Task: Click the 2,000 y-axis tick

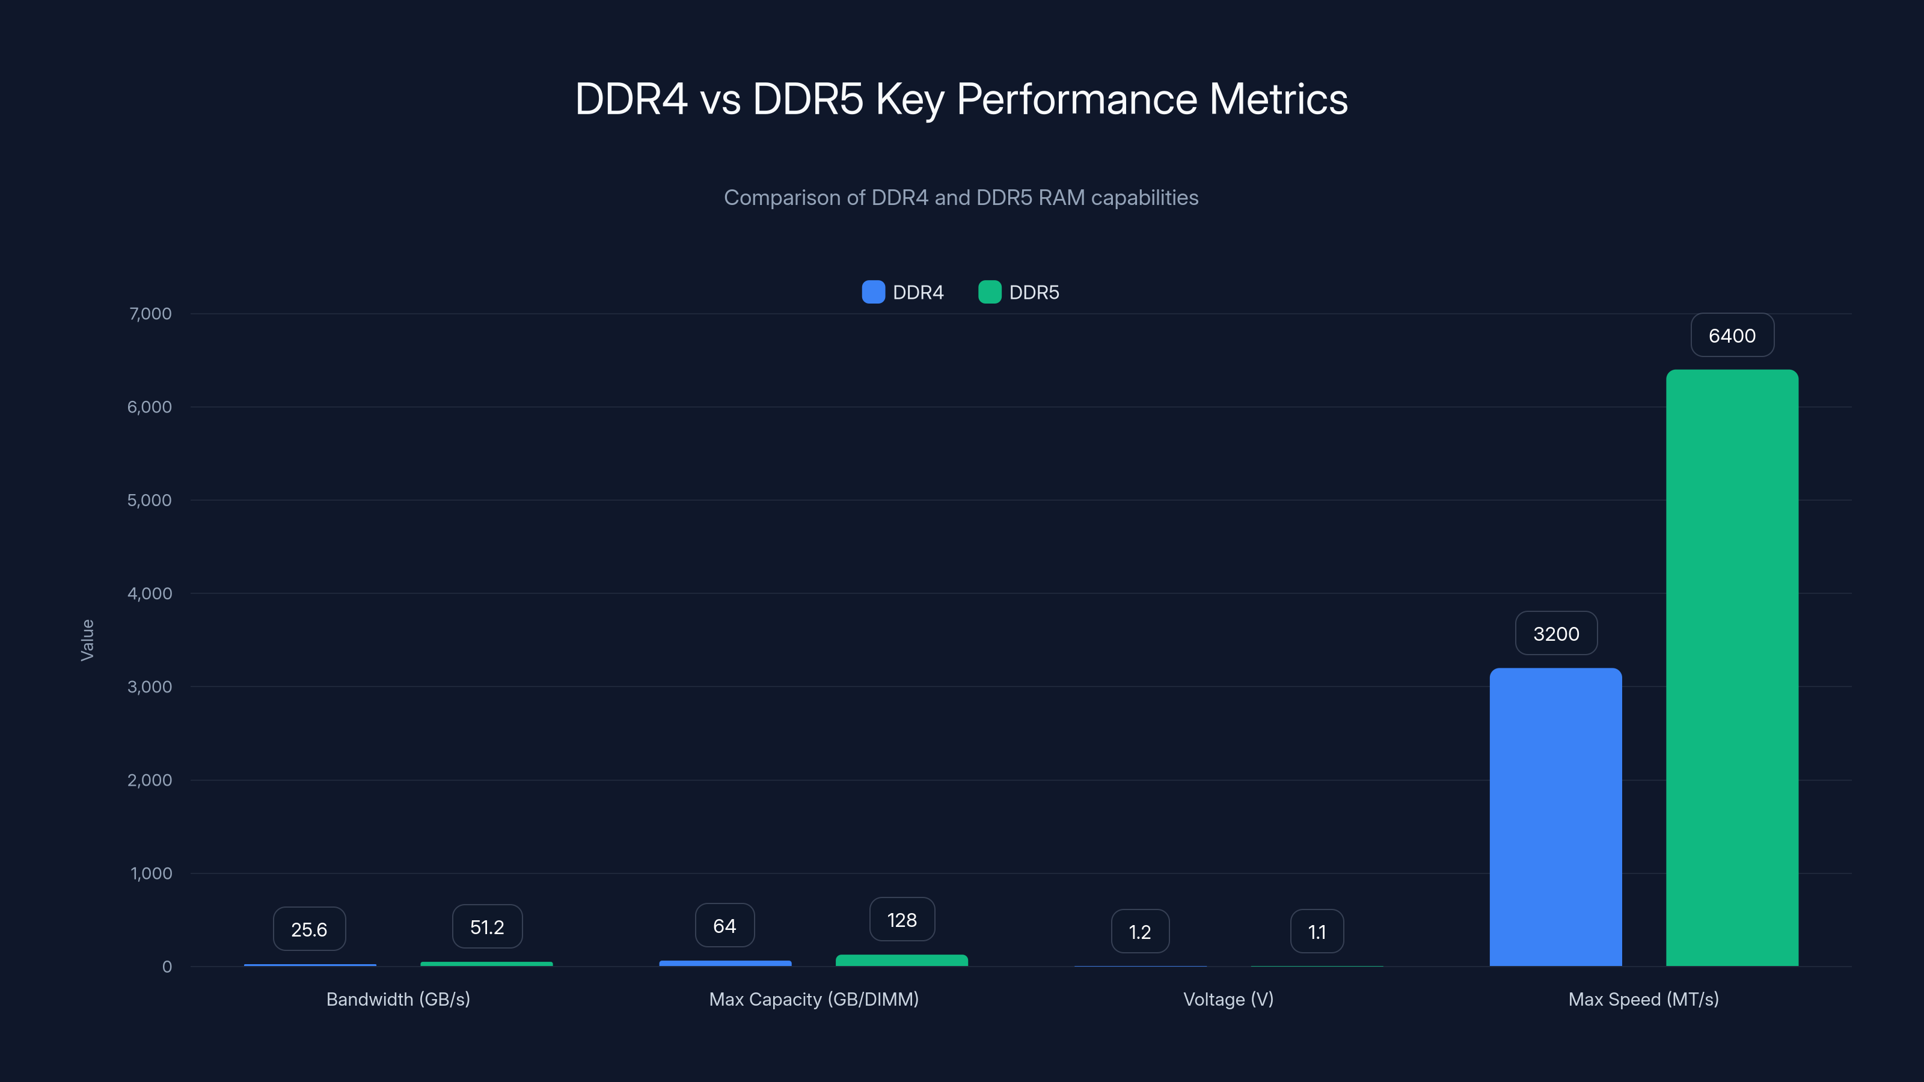Action: click(149, 780)
